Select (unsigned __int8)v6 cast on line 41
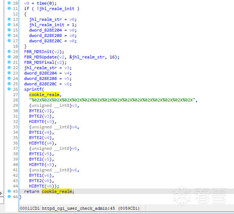The image size is (234, 214). [x=53, y=170]
